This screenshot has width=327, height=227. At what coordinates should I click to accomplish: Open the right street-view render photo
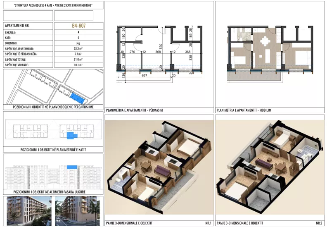77,210
